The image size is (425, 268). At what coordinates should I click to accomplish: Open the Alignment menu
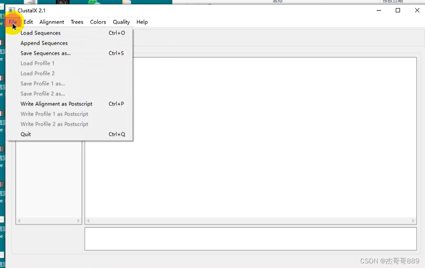52,22
